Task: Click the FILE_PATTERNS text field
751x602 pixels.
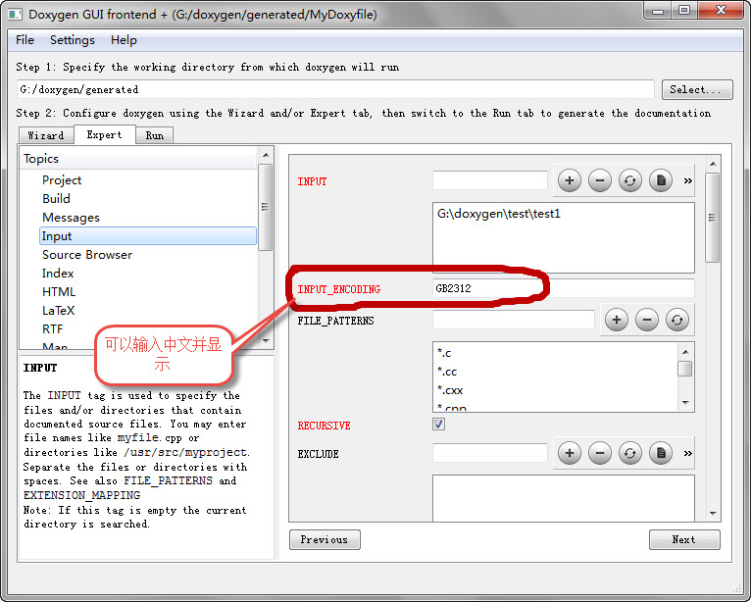Action: pos(514,320)
